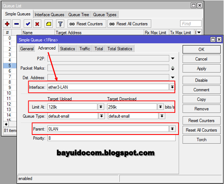Viewport: 224px width, 184px height.
Task: Reset Counters in Queue List toolbar
Action: [87, 24]
